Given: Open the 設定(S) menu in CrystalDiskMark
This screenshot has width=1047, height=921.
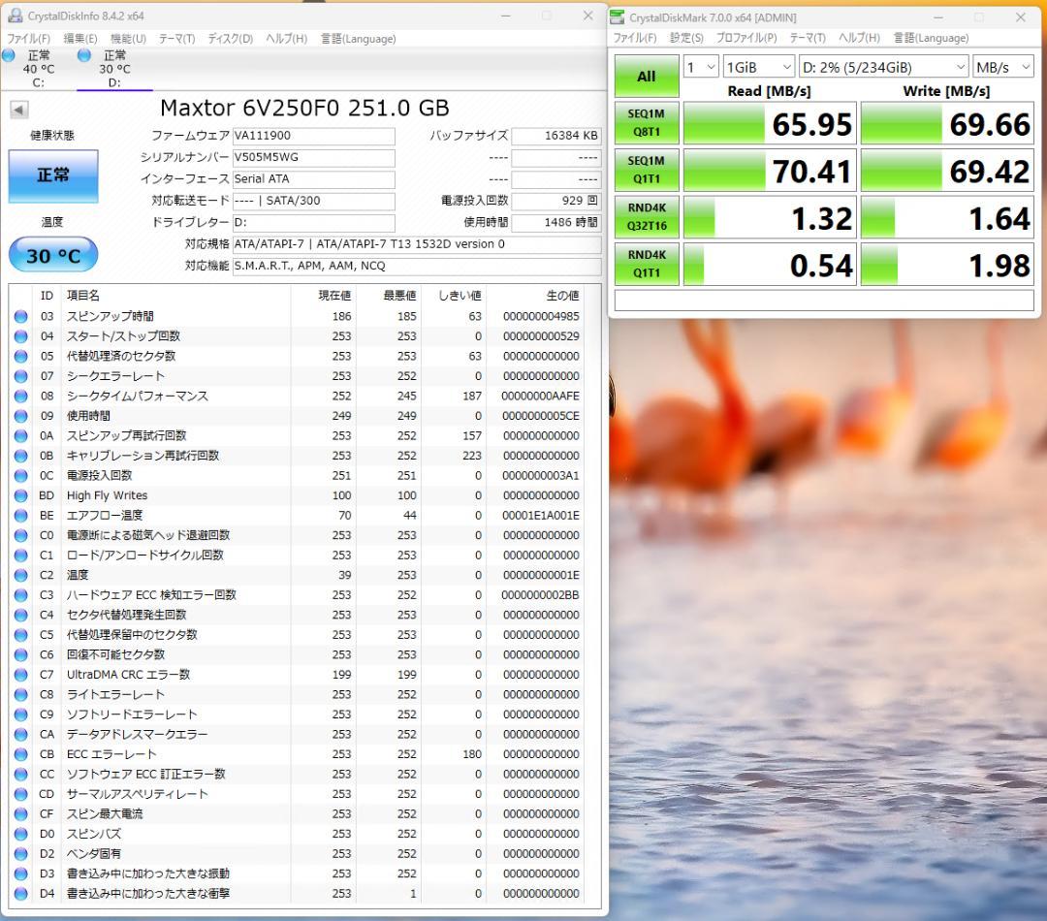Looking at the screenshot, I should click(685, 38).
